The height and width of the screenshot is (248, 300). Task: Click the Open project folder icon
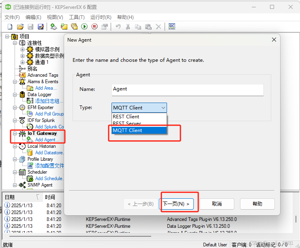coord(20,27)
